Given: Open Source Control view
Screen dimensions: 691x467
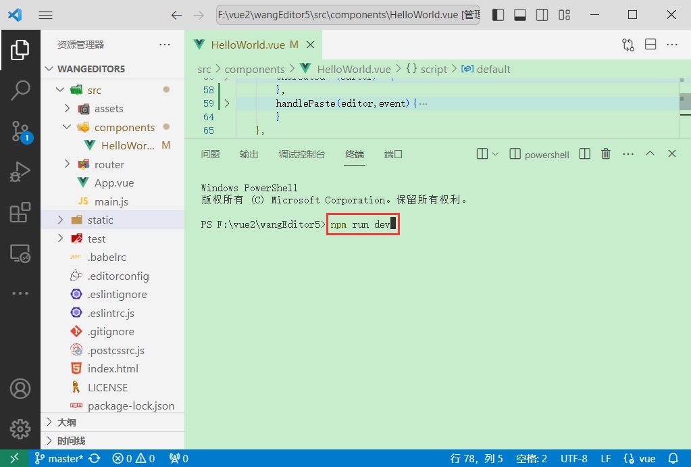Looking at the screenshot, I should click(20, 131).
